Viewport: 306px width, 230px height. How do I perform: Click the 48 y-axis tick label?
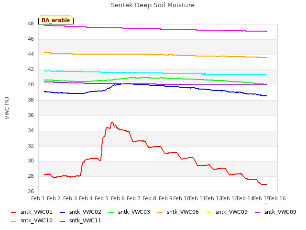31,23
